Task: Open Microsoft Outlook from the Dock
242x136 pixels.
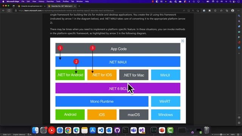Action: pyautogui.click(x=109, y=130)
